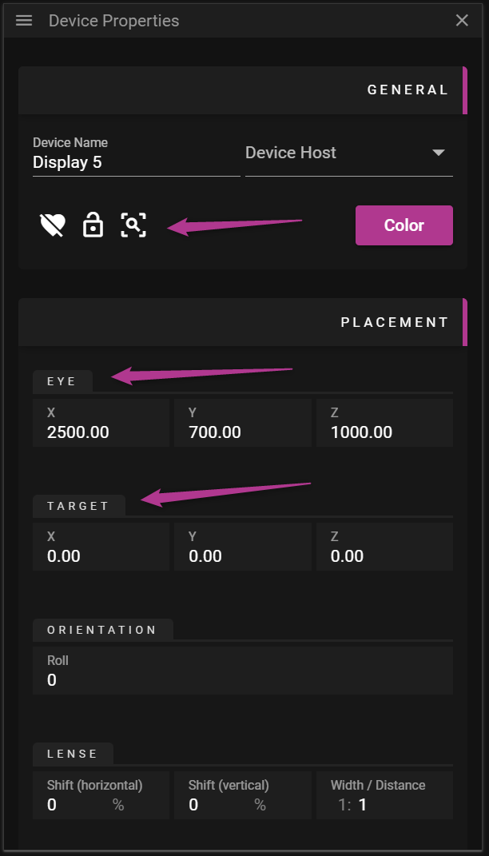Focus the Orientation Roll field
The width and height of the screenshot is (489, 856).
[x=243, y=680]
